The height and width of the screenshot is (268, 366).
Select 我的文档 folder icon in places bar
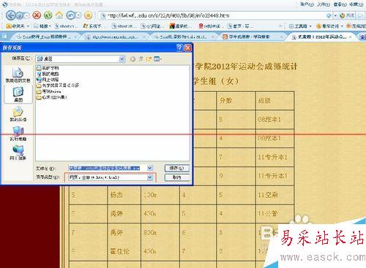(18, 114)
